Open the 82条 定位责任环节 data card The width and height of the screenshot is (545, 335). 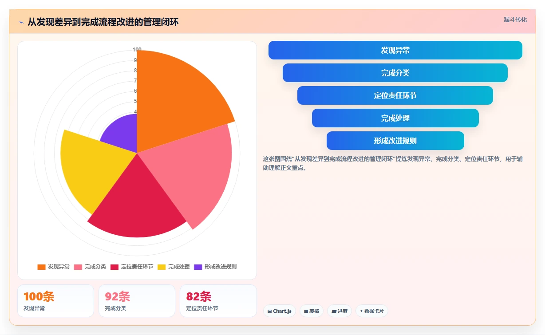point(218,301)
